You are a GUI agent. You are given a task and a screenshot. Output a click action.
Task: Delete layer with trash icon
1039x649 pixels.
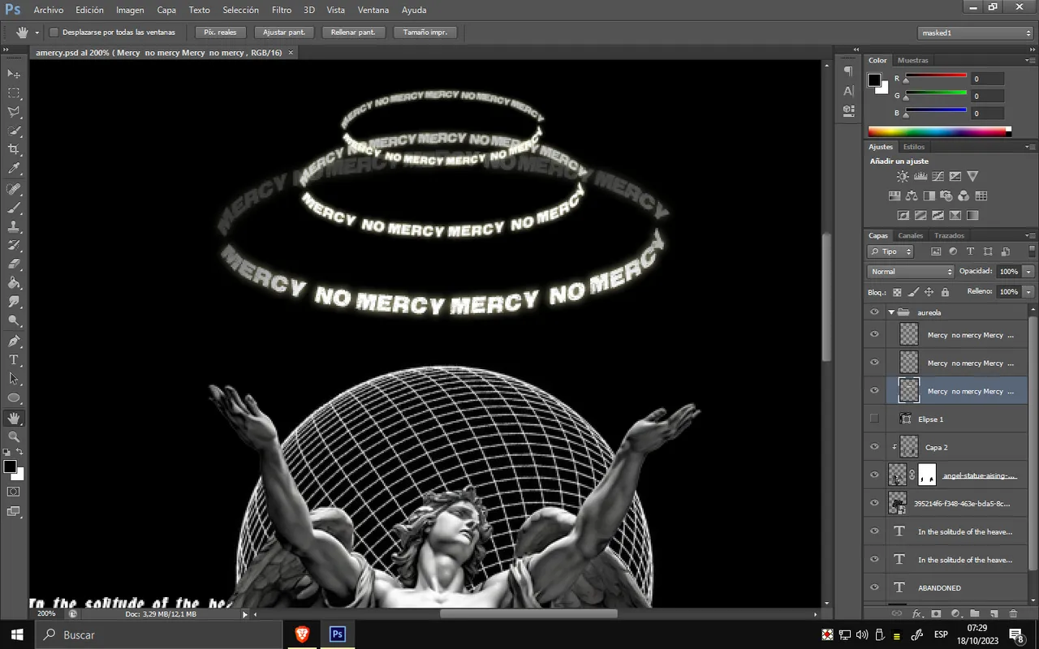[x=1012, y=614]
